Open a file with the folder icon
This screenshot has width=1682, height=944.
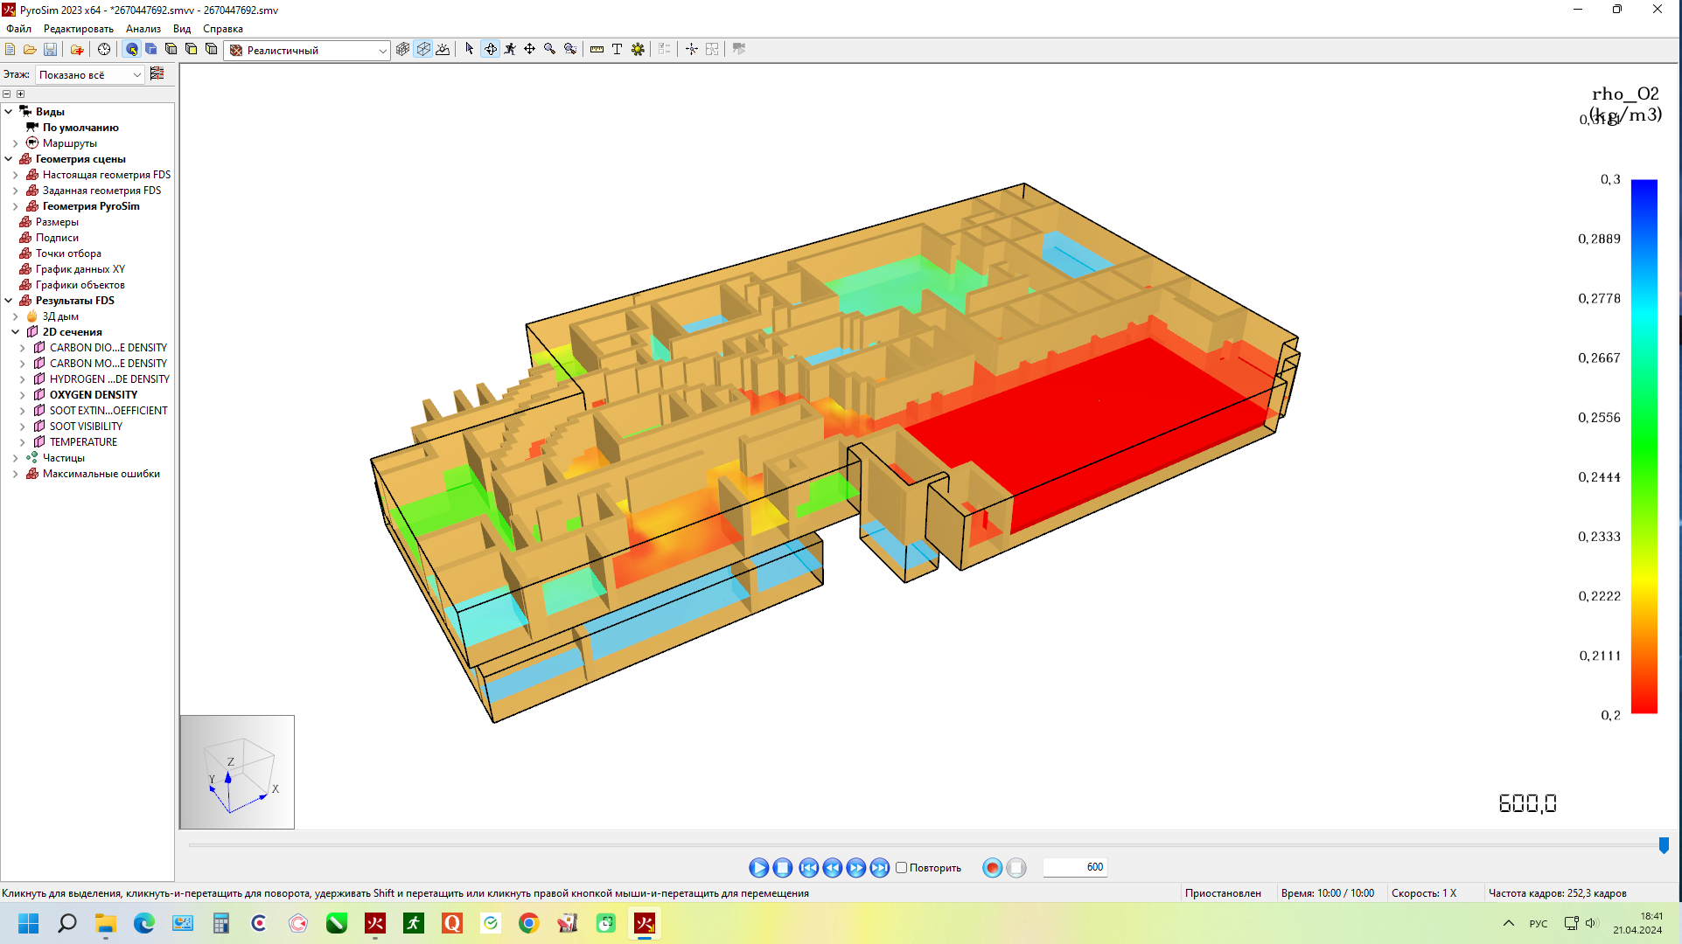[x=30, y=50]
